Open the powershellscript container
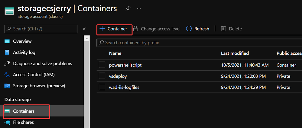 tap(125, 65)
